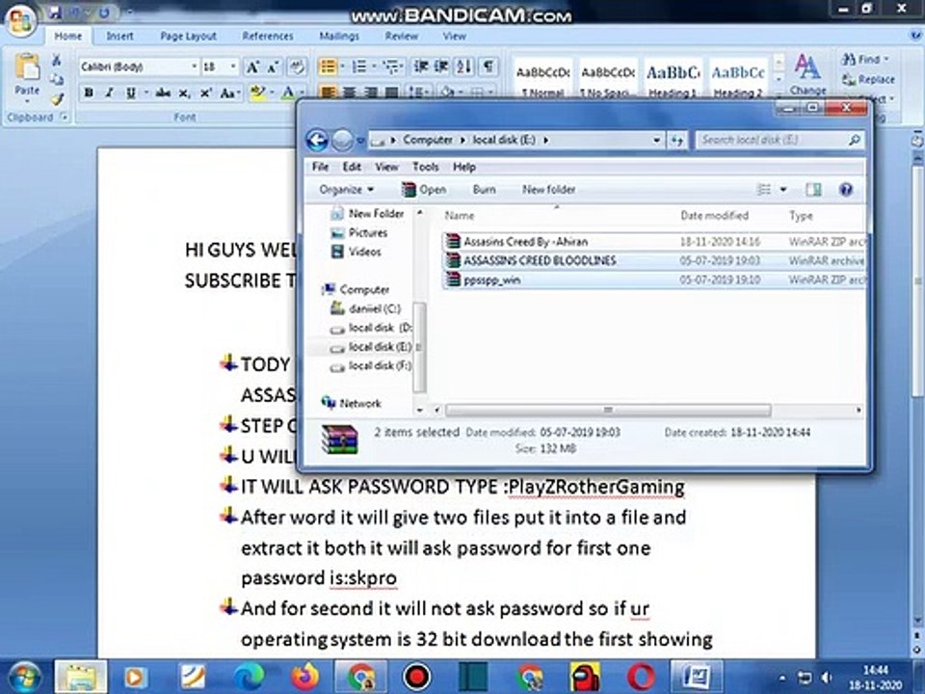This screenshot has width=925, height=694.
Task: Apply the No Spacing style
Action: point(608,79)
